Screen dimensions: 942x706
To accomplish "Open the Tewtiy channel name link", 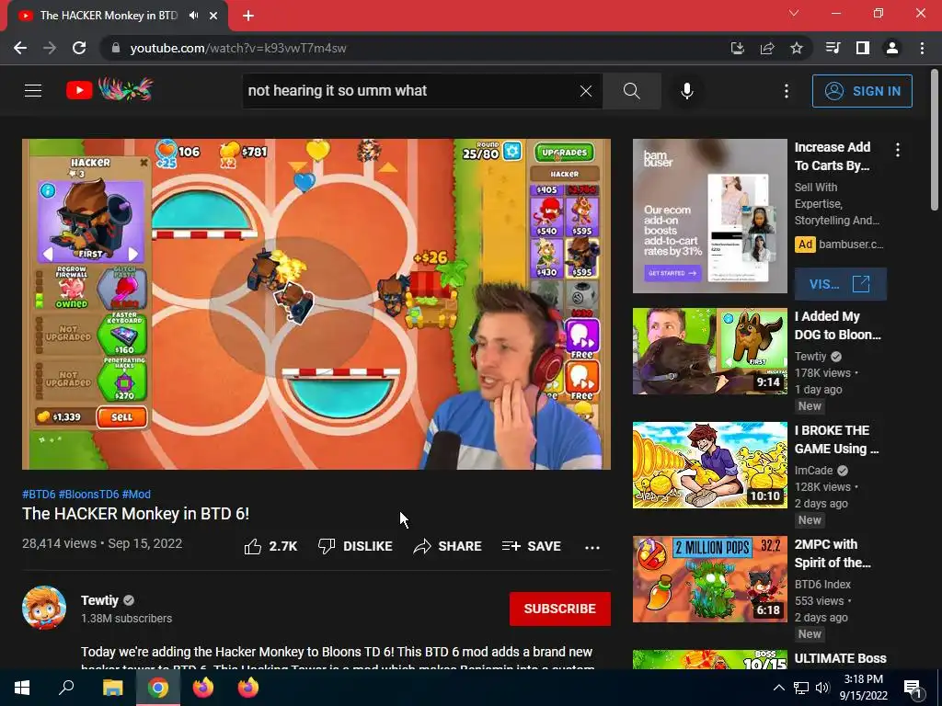I will coord(99,600).
